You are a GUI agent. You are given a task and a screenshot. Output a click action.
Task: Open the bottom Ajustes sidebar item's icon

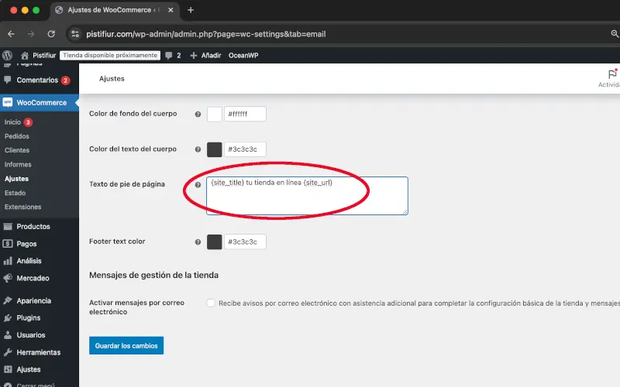tap(8, 370)
